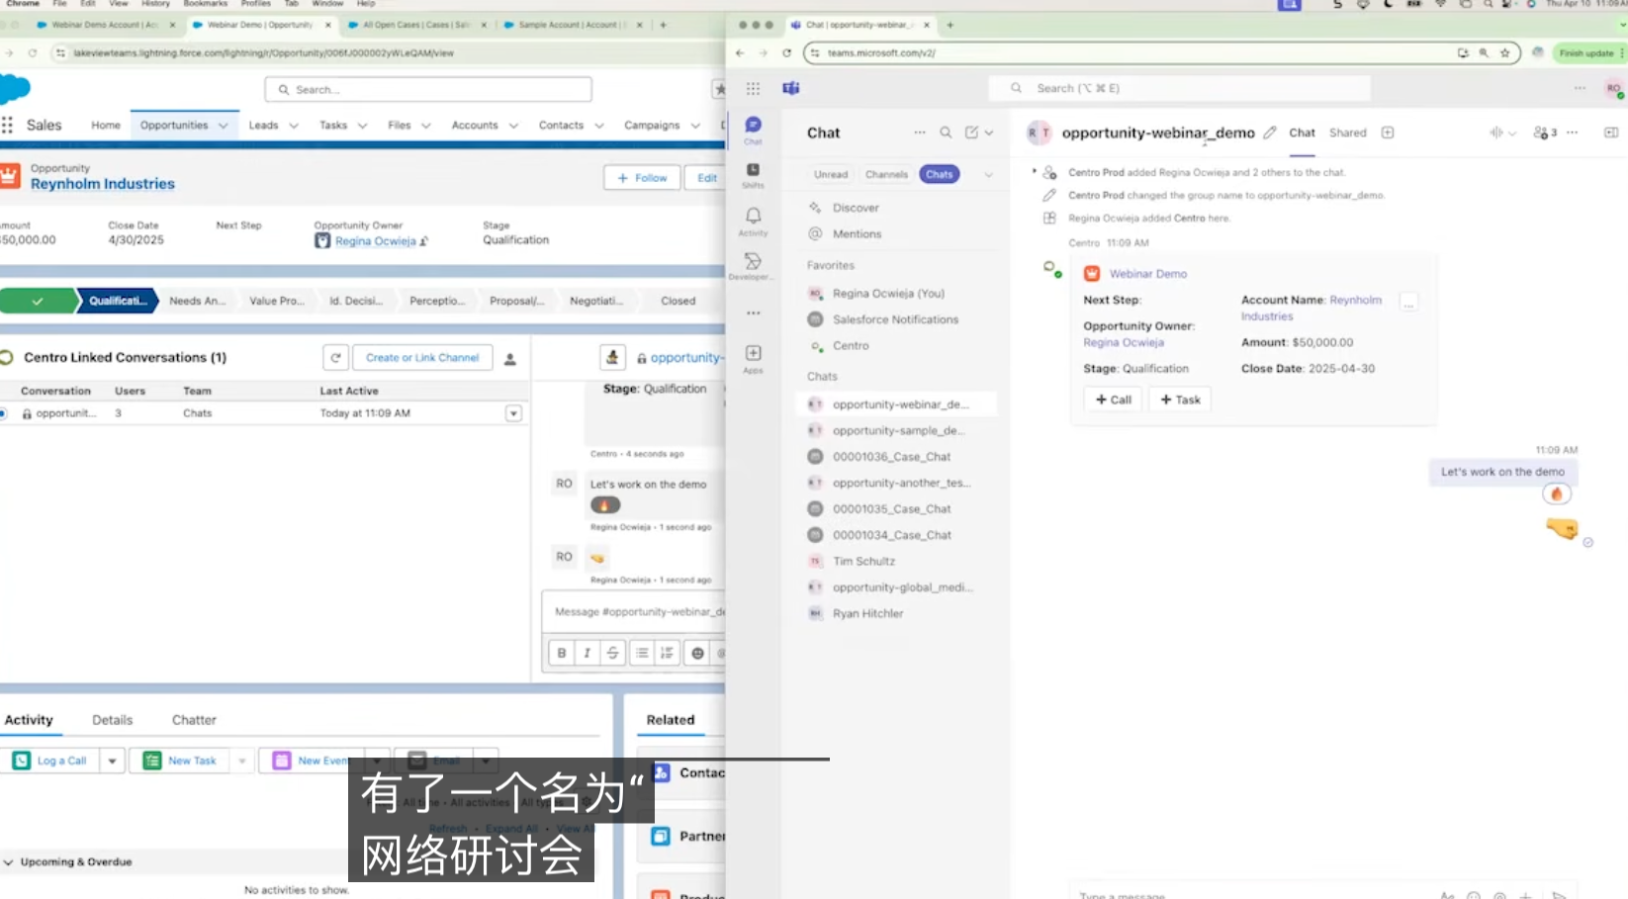The height and width of the screenshot is (899, 1628).
Task: Open emoji picker in Salesforce message toolbar
Action: (x=698, y=653)
